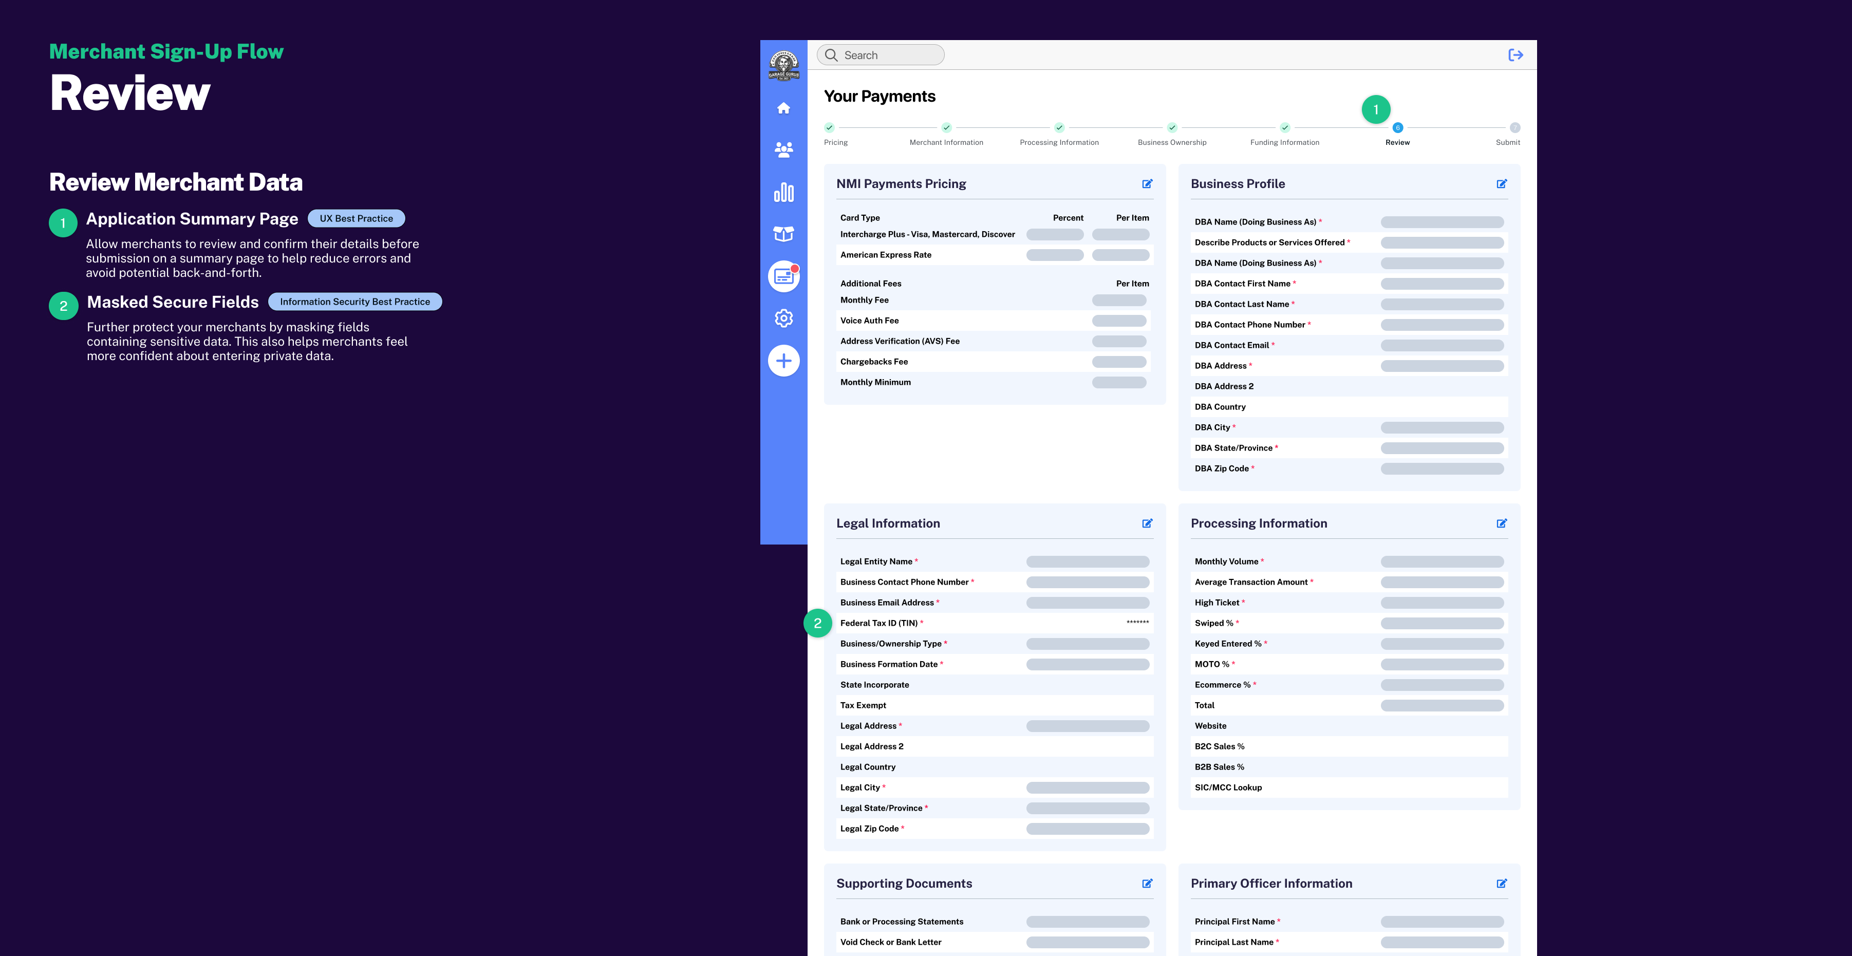1852x956 pixels.
Task: Edit the Processing Information section
Action: (x=1502, y=523)
